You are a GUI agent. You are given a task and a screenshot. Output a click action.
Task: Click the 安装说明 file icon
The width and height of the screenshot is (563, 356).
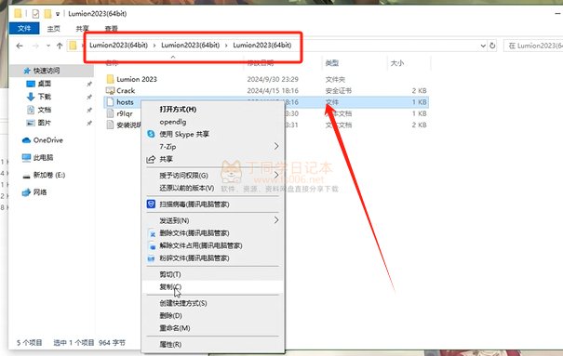pyautogui.click(x=110, y=125)
